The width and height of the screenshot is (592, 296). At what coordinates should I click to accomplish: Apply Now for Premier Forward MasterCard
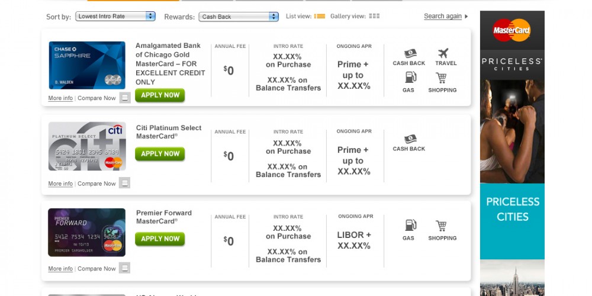(x=160, y=239)
